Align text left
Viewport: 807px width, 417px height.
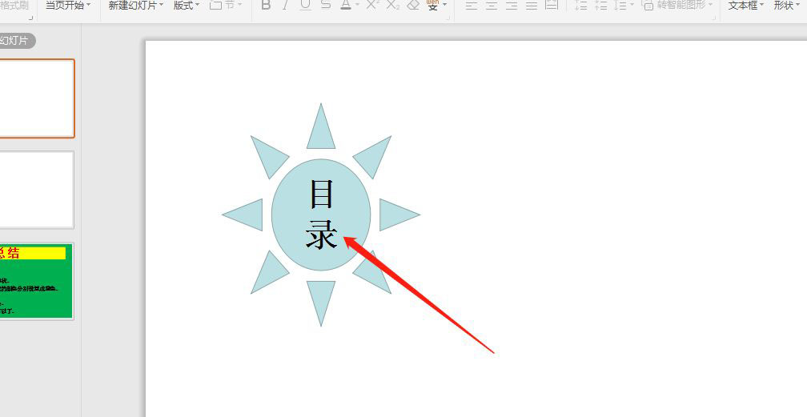(x=472, y=5)
